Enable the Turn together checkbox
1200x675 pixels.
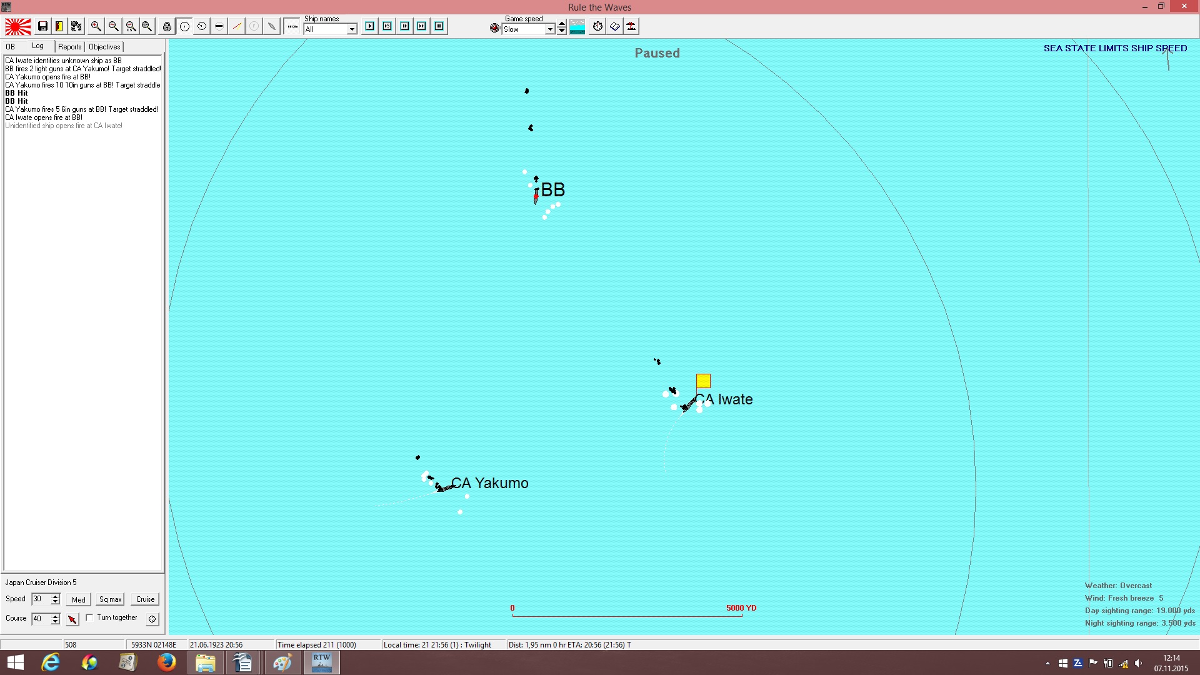90,617
